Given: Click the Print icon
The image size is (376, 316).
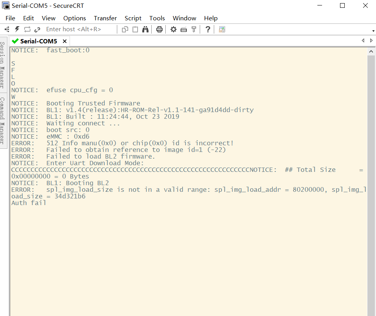Looking at the screenshot, I should coord(159,29).
